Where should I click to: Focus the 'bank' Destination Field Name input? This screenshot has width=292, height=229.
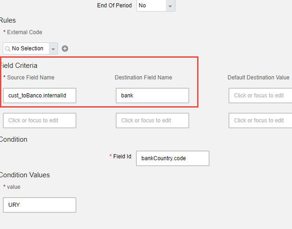[152, 96]
